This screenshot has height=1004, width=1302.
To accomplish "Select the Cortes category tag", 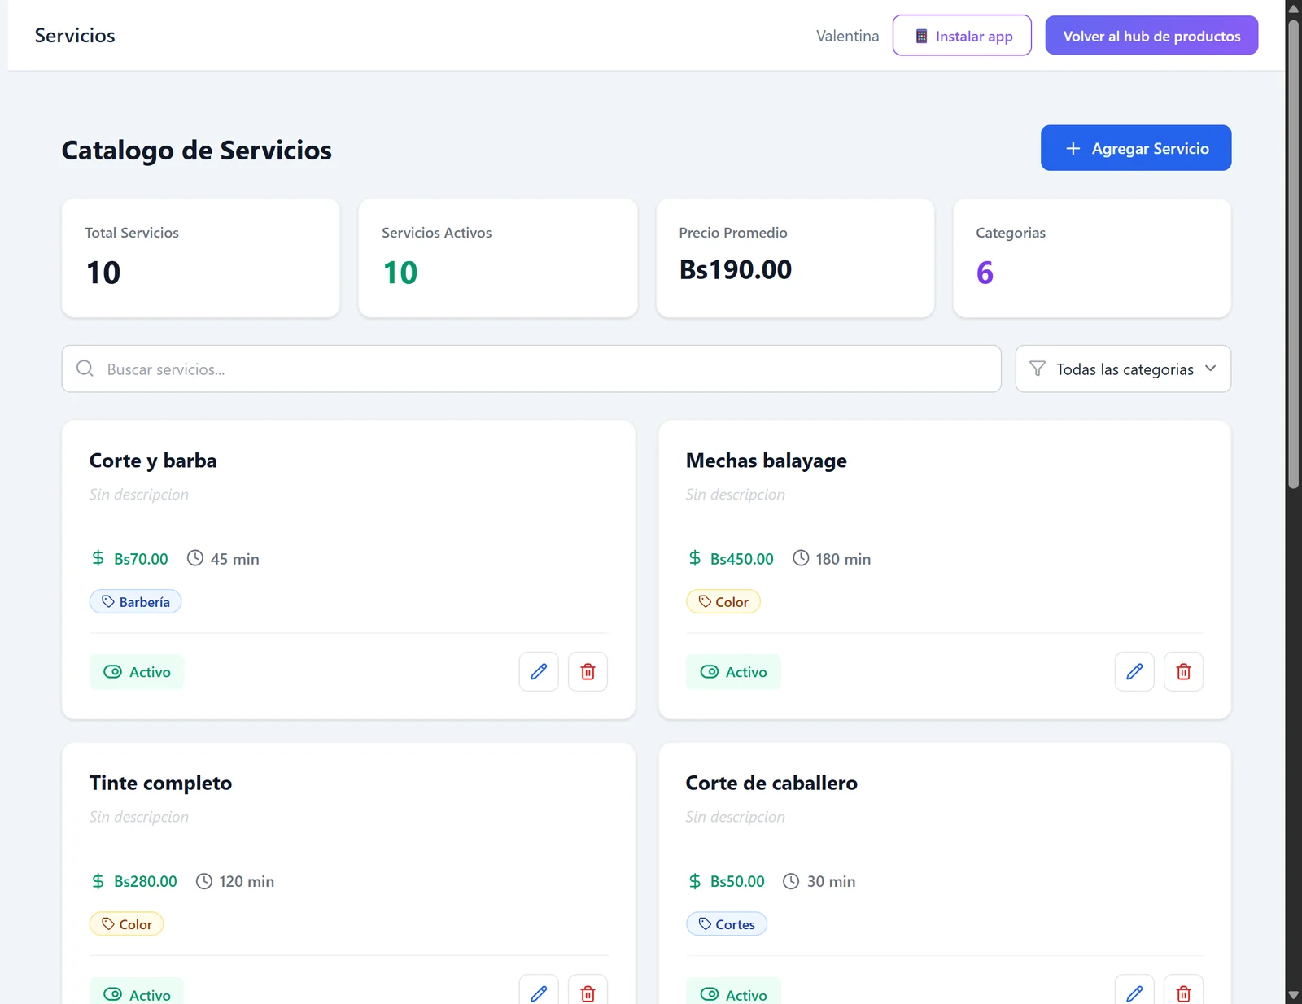I will tap(726, 924).
